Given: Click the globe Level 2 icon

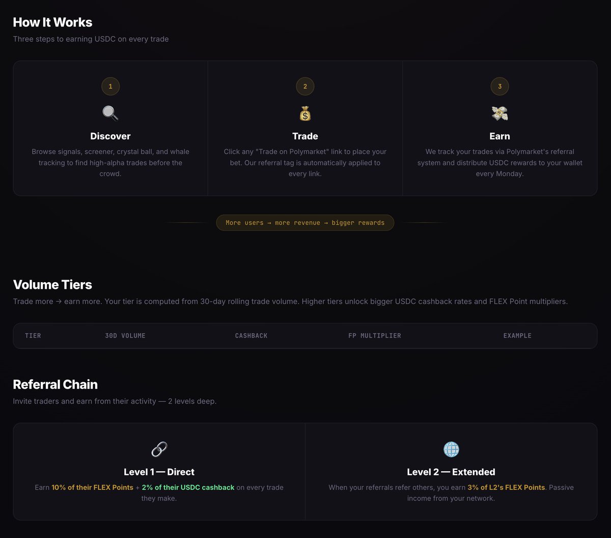Looking at the screenshot, I should tap(451, 449).
